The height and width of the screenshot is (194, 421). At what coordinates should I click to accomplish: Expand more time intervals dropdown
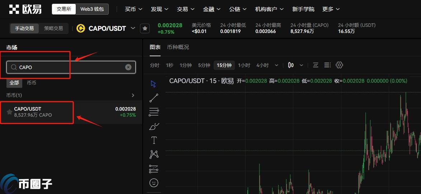(277, 65)
